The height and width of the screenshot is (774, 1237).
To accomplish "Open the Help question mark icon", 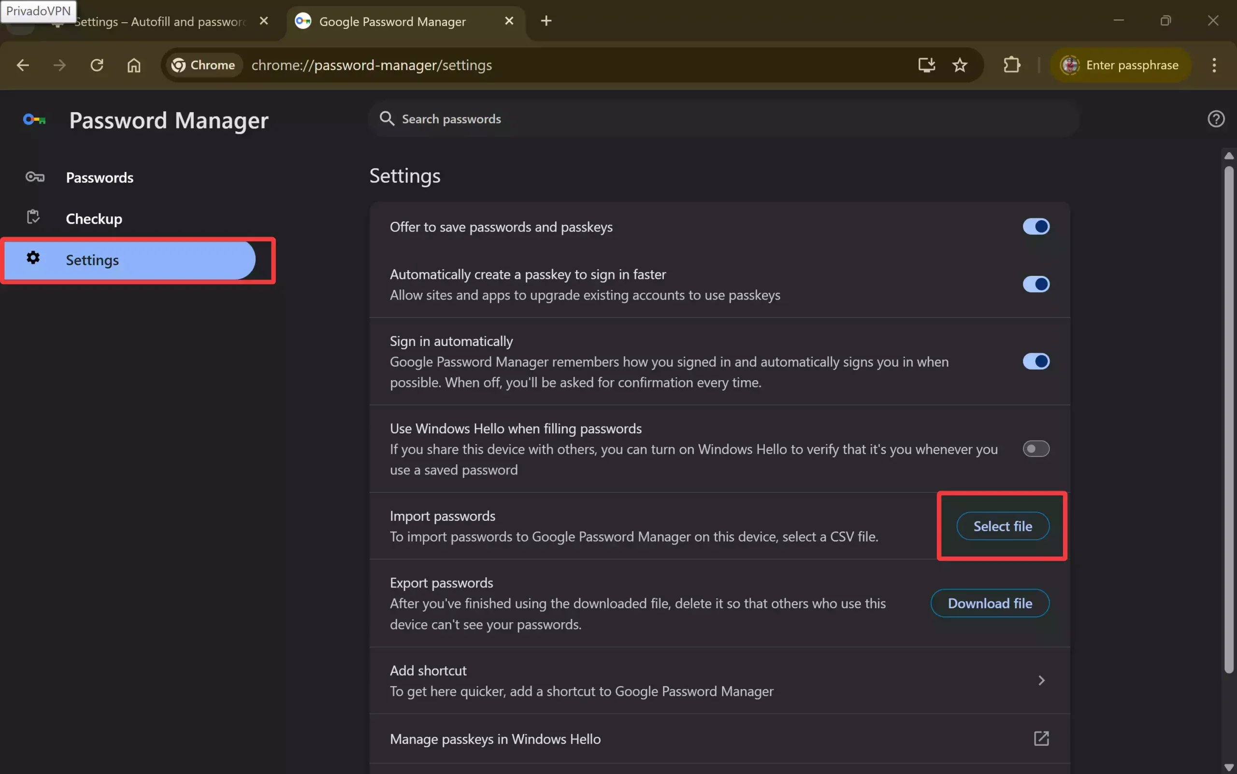I will tap(1216, 119).
